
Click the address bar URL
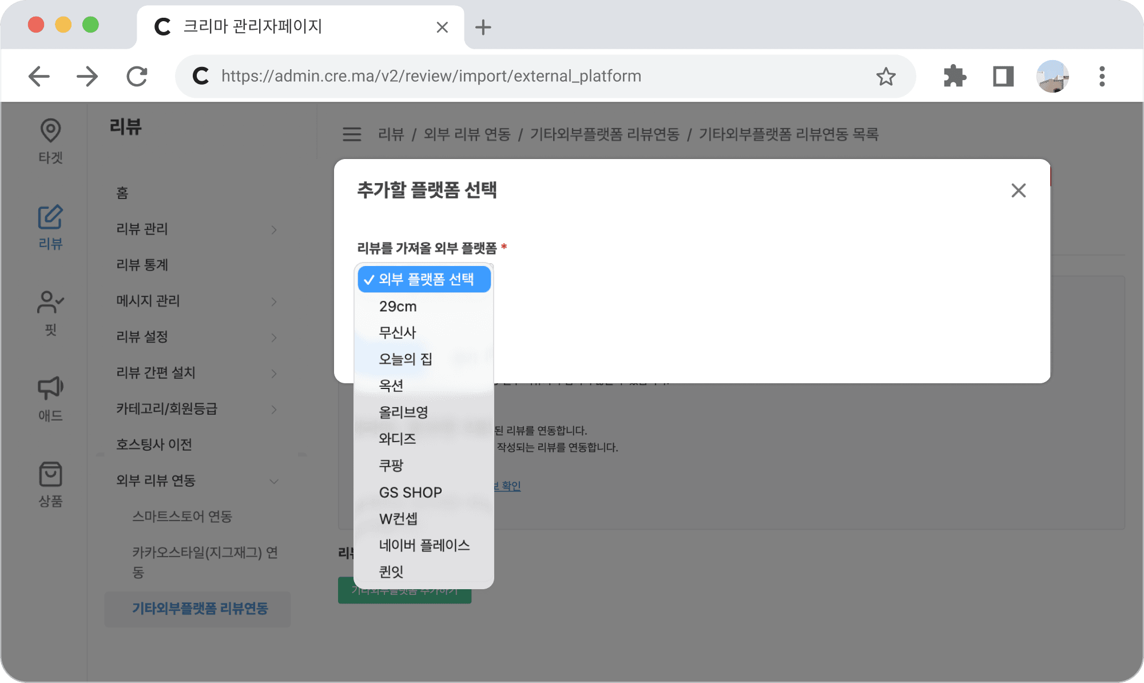(431, 76)
